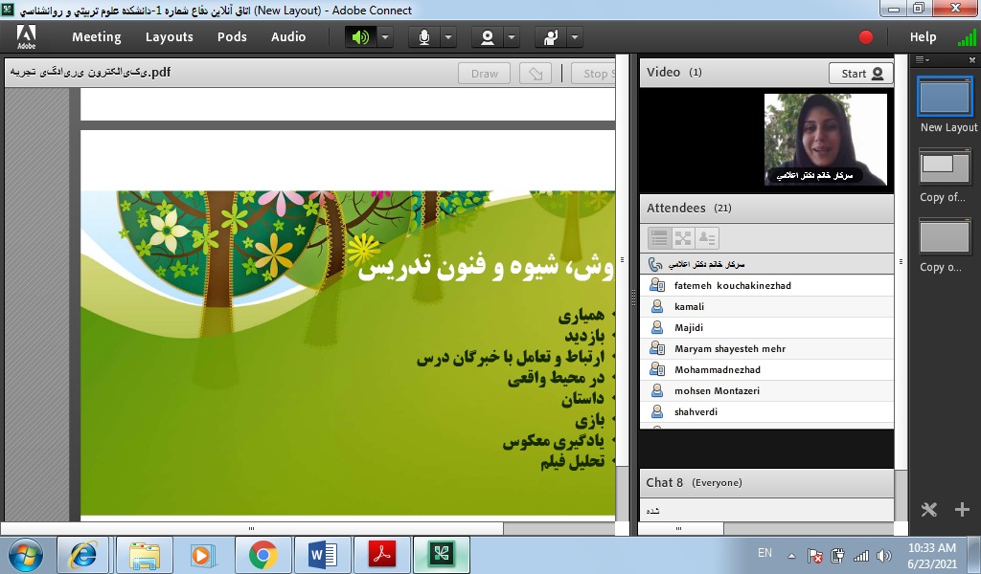981x574 pixels.
Task: Expand the microphone options dropdown arrow
Action: tap(448, 37)
